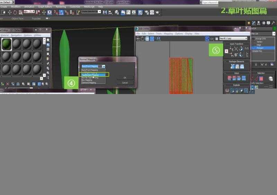
Task: Open the Material Editor from main toolbar
Action: point(140,12)
